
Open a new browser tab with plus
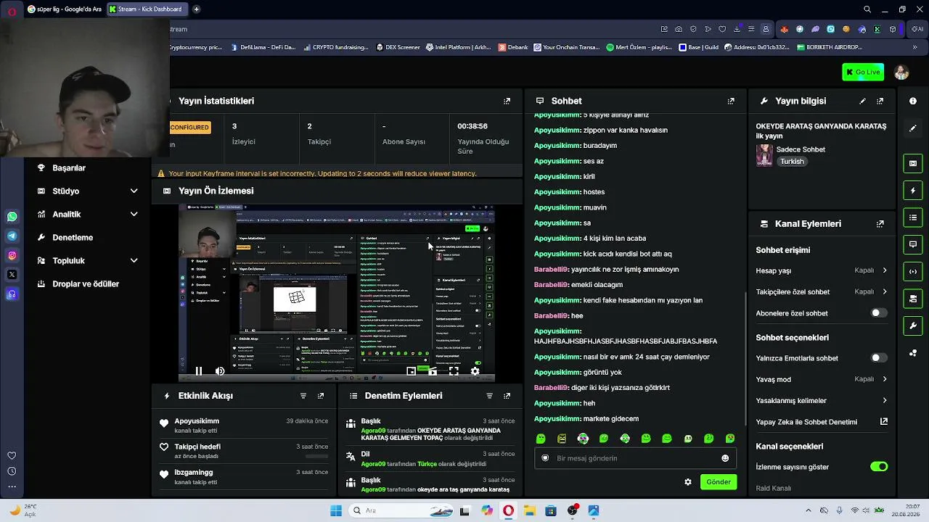pyautogui.click(x=196, y=9)
